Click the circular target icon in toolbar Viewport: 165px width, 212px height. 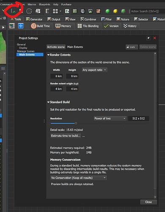(x=29, y=11)
